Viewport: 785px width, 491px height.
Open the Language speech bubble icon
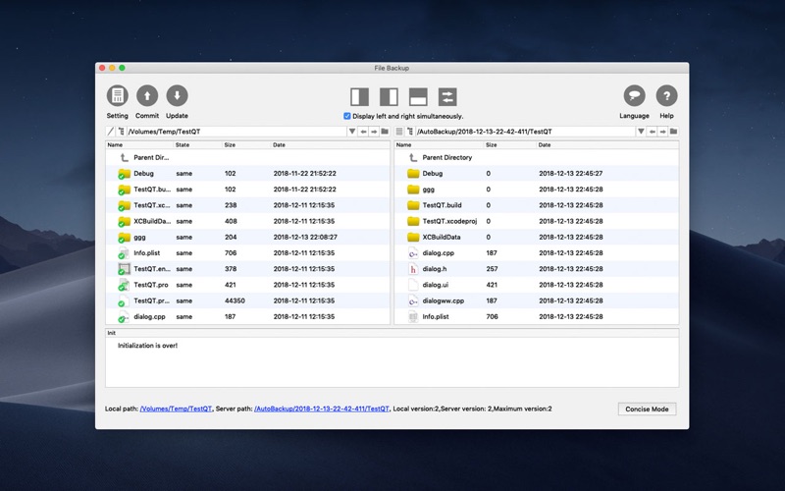(x=634, y=95)
